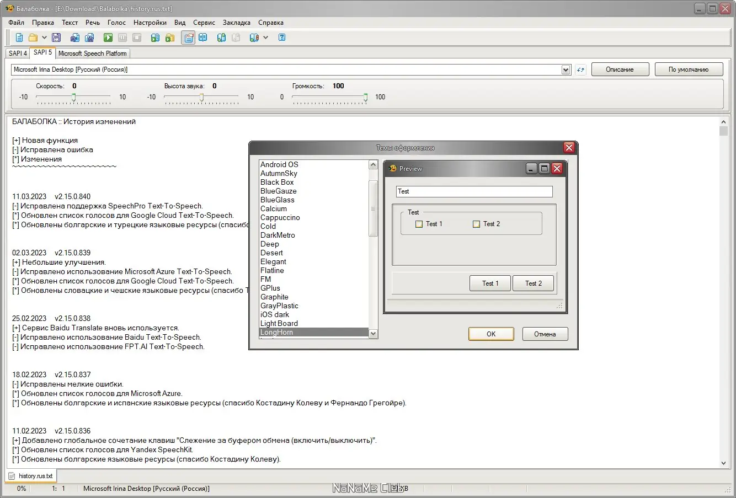Viewport: 736px width, 498px height.
Task: Open the Текст menu
Action: point(70,23)
